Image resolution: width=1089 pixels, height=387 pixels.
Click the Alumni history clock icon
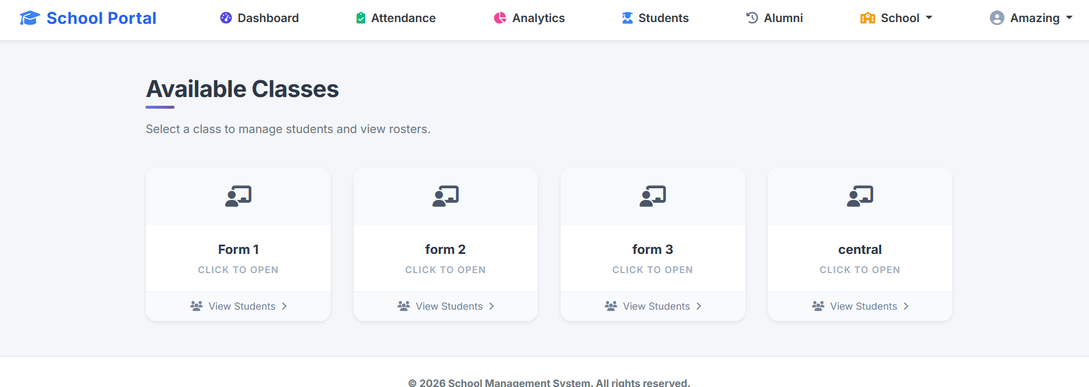coord(752,18)
